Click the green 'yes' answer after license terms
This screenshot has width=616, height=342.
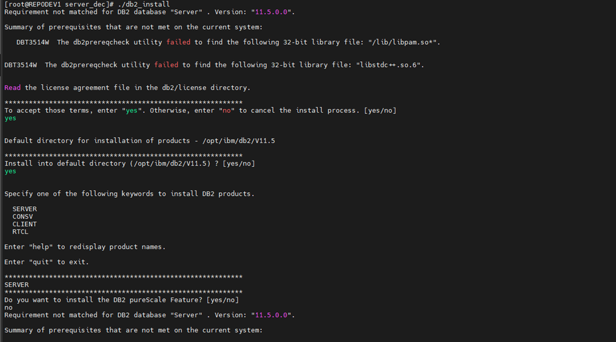pyautogui.click(x=10, y=118)
